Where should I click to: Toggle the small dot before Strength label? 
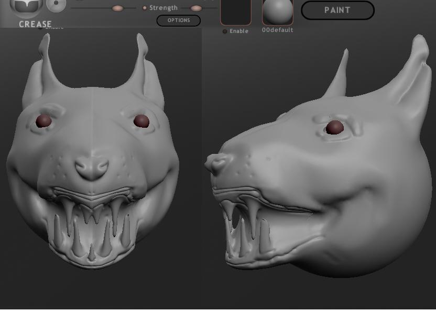click(x=145, y=8)
